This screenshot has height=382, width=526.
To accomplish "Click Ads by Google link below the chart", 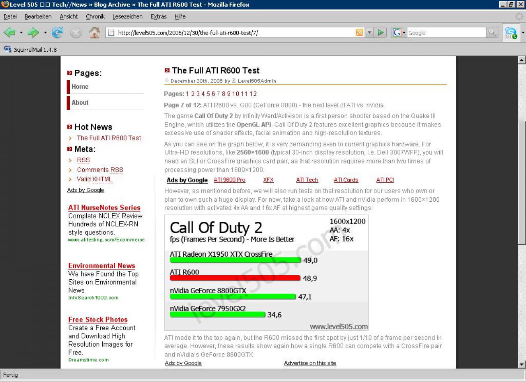I will (183, 363).
